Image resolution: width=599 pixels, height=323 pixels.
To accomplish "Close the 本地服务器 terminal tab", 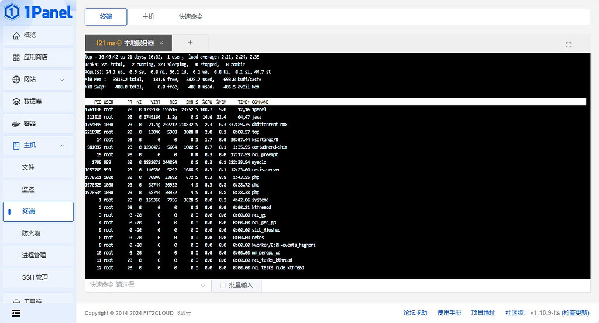I will pos(161,43).
